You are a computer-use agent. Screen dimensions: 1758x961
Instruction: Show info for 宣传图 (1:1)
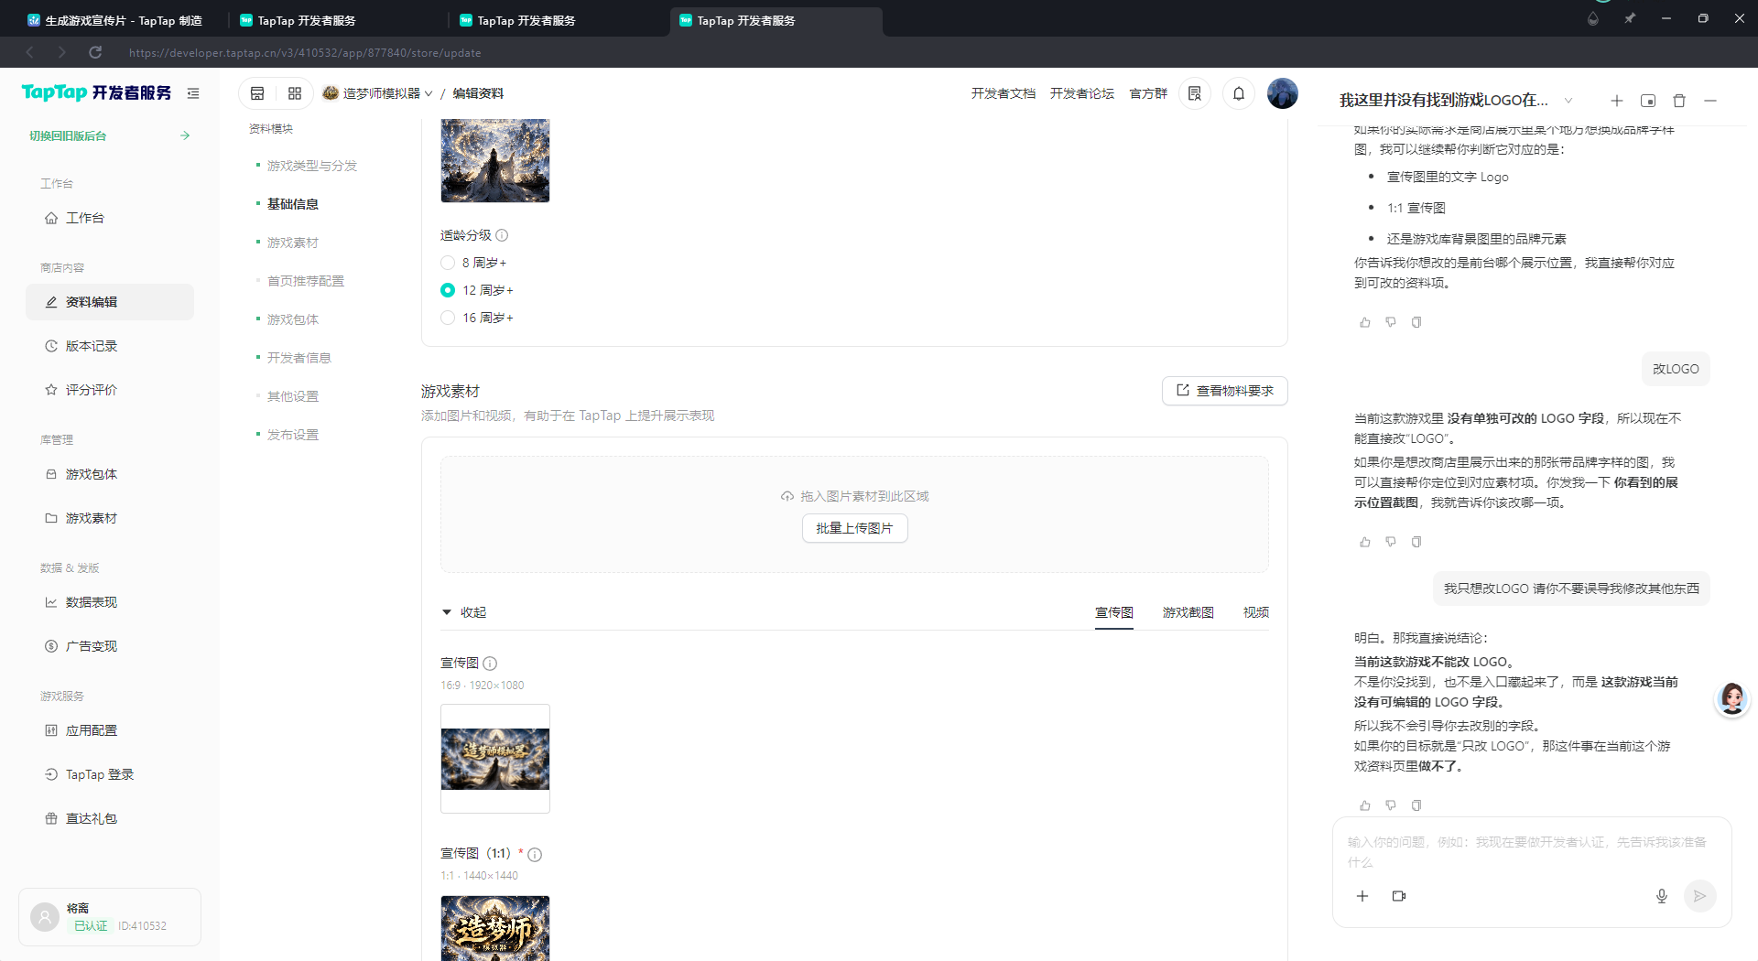point(535,854)
